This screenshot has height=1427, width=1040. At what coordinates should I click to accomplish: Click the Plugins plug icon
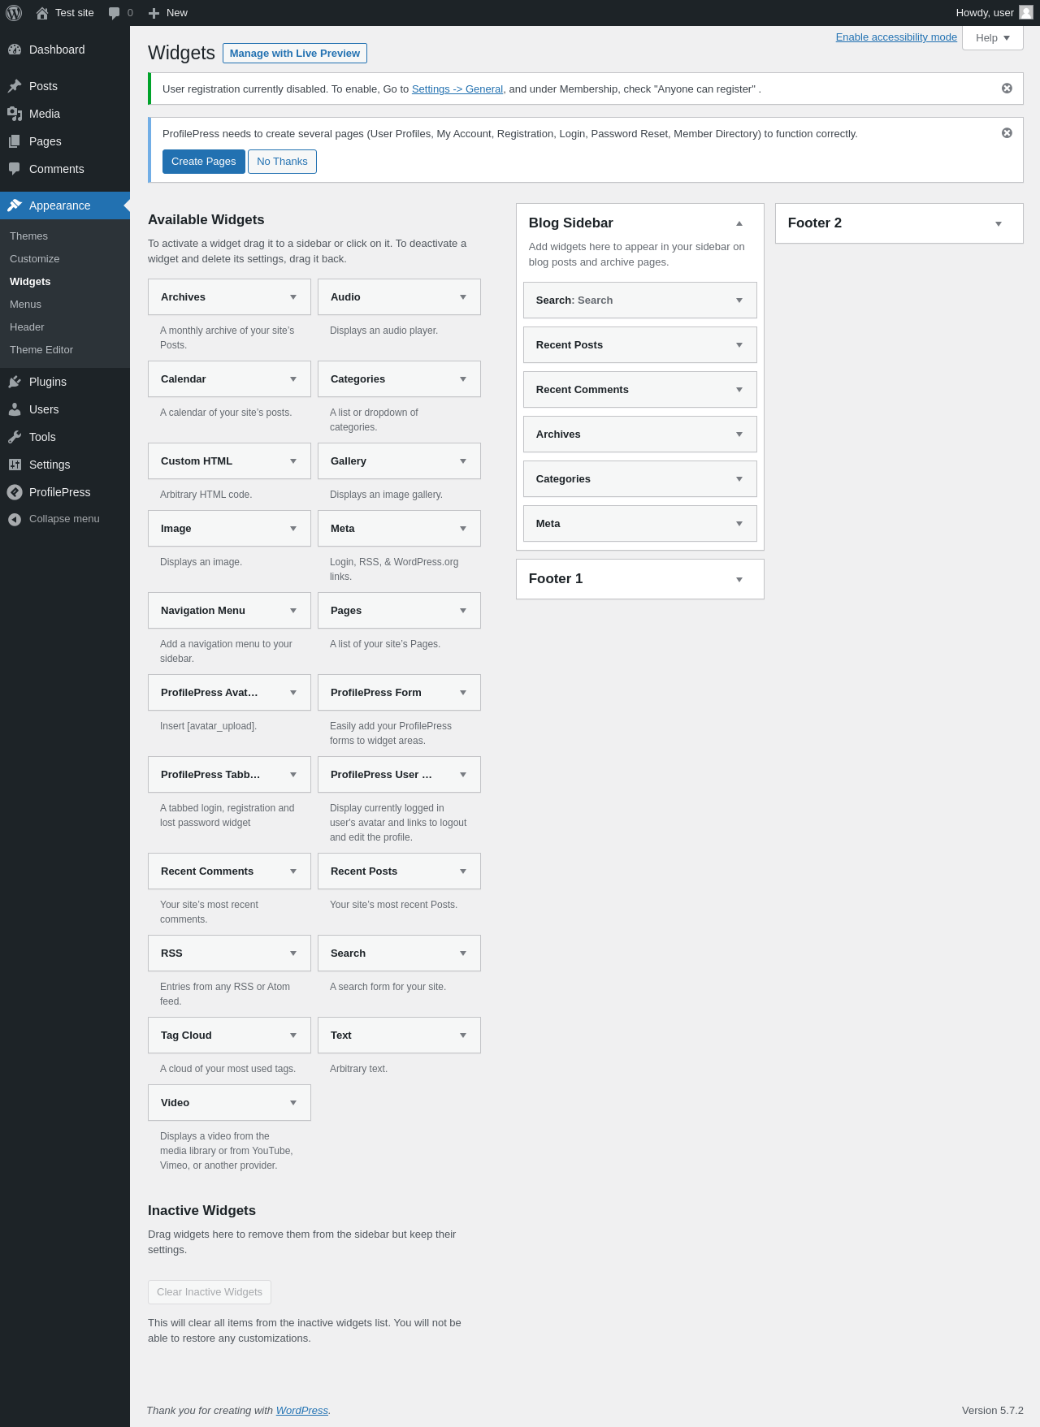[15, 382]
